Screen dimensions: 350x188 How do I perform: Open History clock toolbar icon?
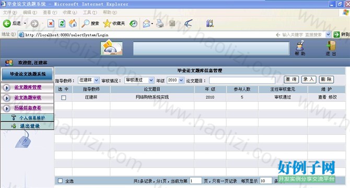134,23
